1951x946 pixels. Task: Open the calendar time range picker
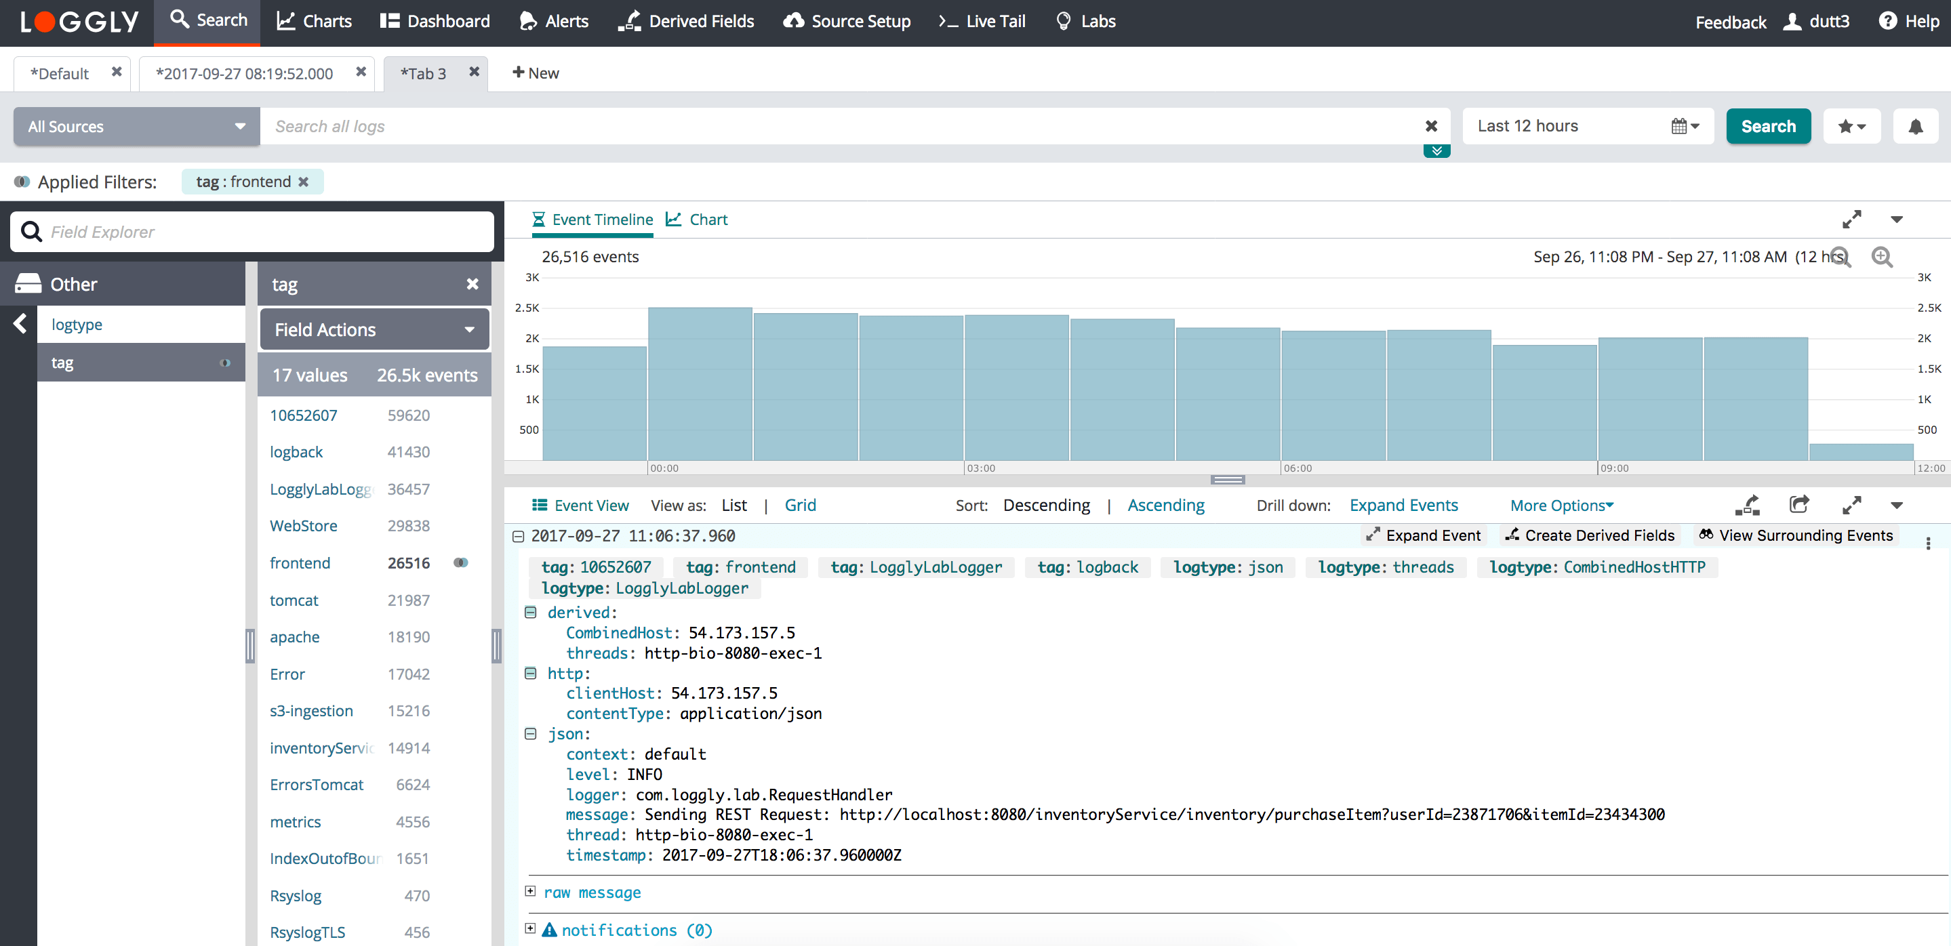[x=1685, y=127]
